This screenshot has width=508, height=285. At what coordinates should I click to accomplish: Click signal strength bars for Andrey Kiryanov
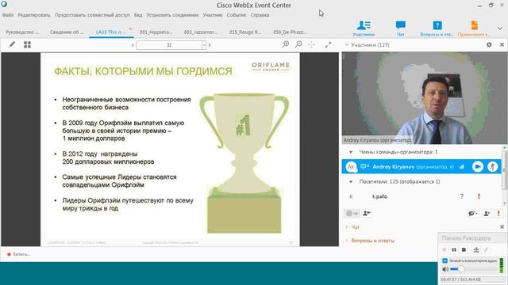tap(462, 167)
